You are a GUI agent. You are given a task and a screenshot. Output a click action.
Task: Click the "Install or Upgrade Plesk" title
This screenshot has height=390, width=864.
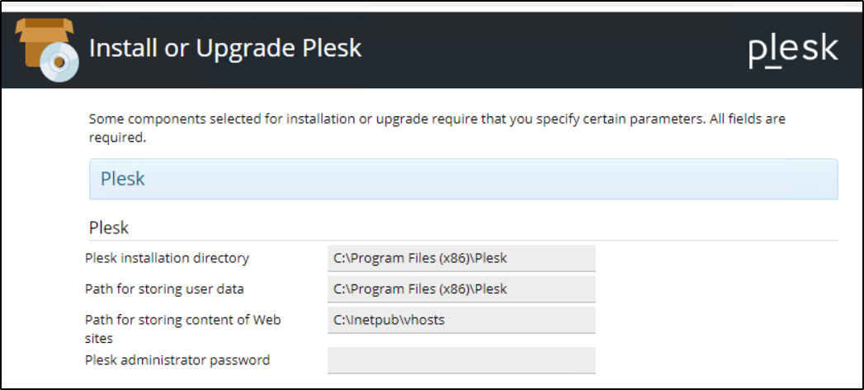point(224,48)
